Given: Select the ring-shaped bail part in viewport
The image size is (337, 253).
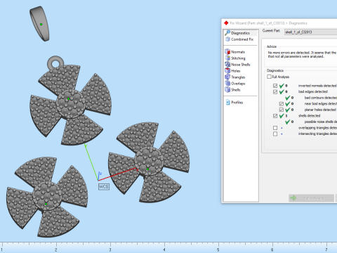Looking at the screenshot, I should (39, 24).
